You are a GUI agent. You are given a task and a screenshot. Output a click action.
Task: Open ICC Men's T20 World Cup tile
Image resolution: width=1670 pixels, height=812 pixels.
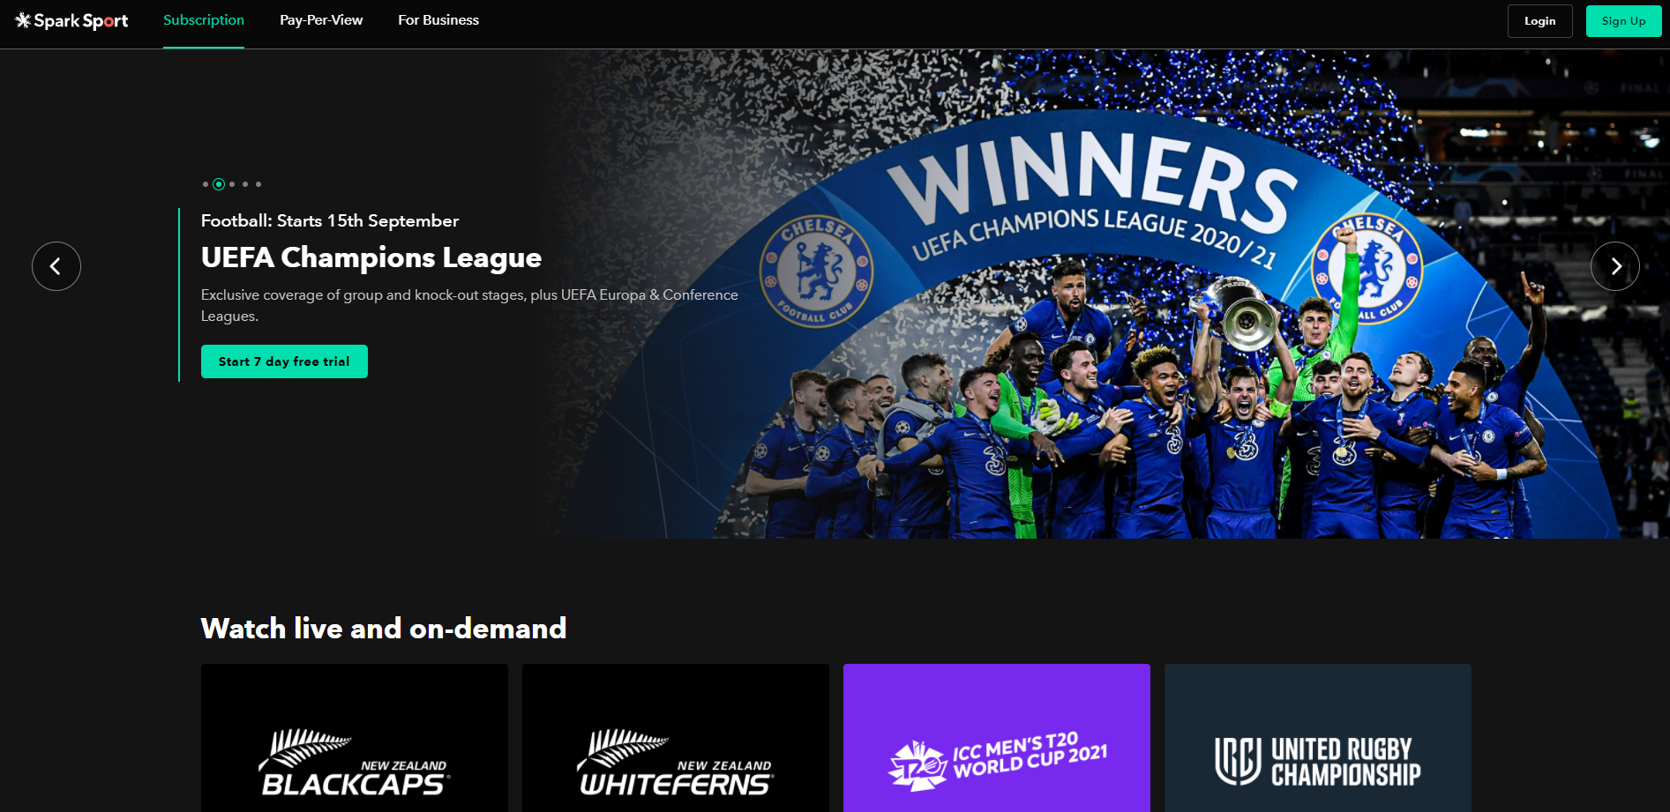(997, 739)
